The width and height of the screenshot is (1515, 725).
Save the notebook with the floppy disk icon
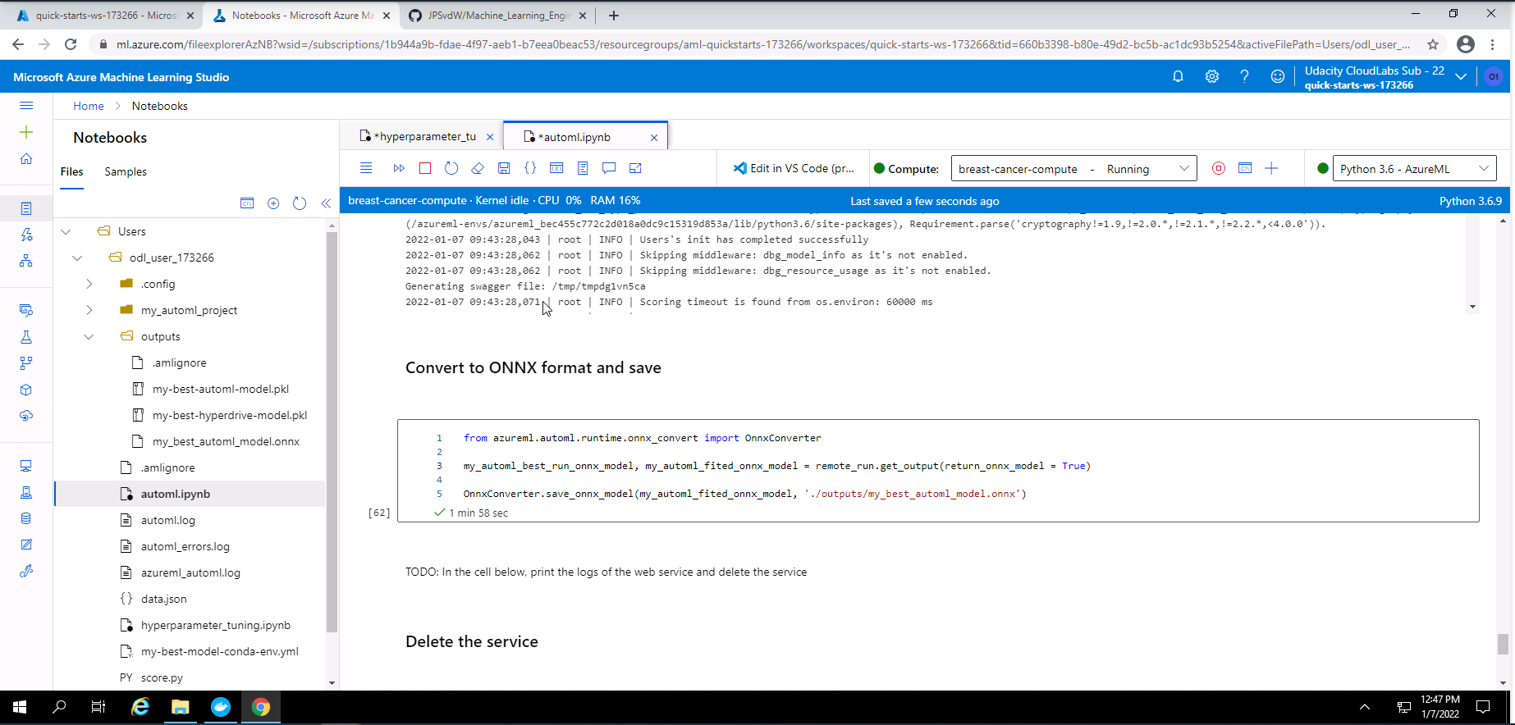pos(504,168)
